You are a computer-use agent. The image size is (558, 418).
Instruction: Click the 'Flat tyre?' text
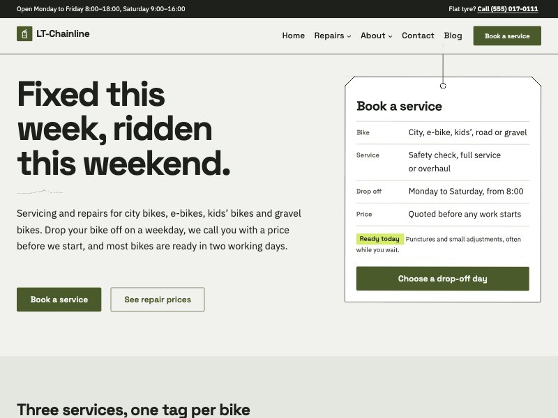pos(462,9)
